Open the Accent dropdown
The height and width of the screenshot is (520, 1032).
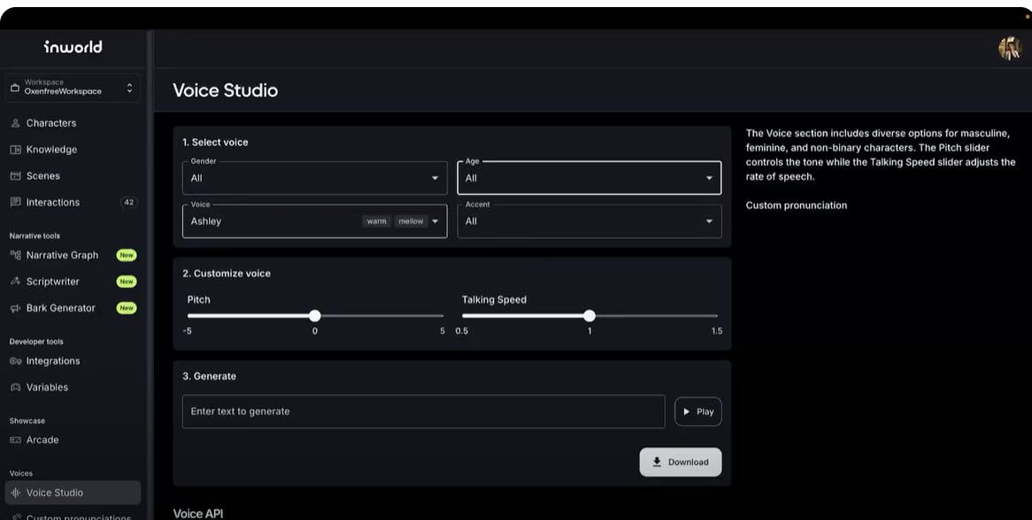click(x=589, y=221)
